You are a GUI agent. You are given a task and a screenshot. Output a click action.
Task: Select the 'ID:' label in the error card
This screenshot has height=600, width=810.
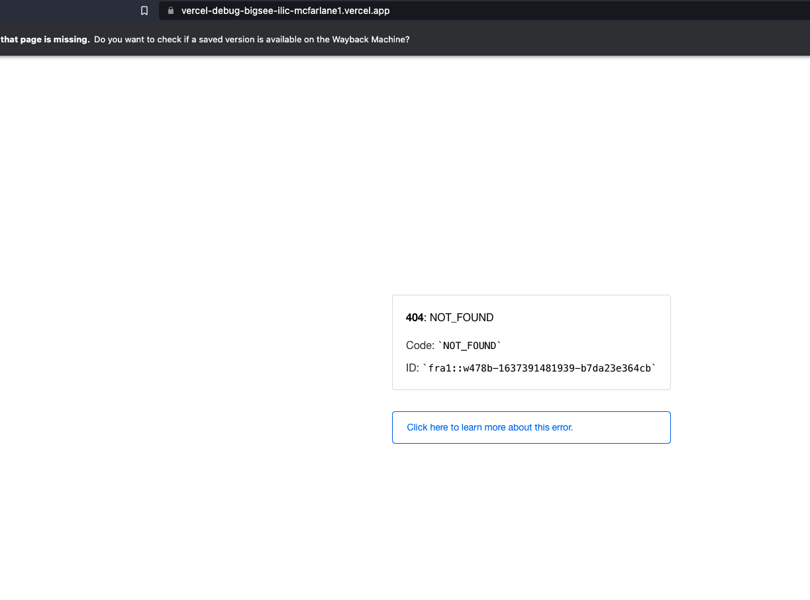(411, 368)
